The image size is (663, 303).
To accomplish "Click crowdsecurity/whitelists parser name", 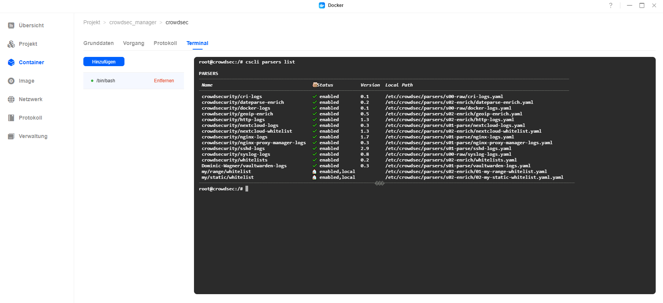I will point(234,160).
